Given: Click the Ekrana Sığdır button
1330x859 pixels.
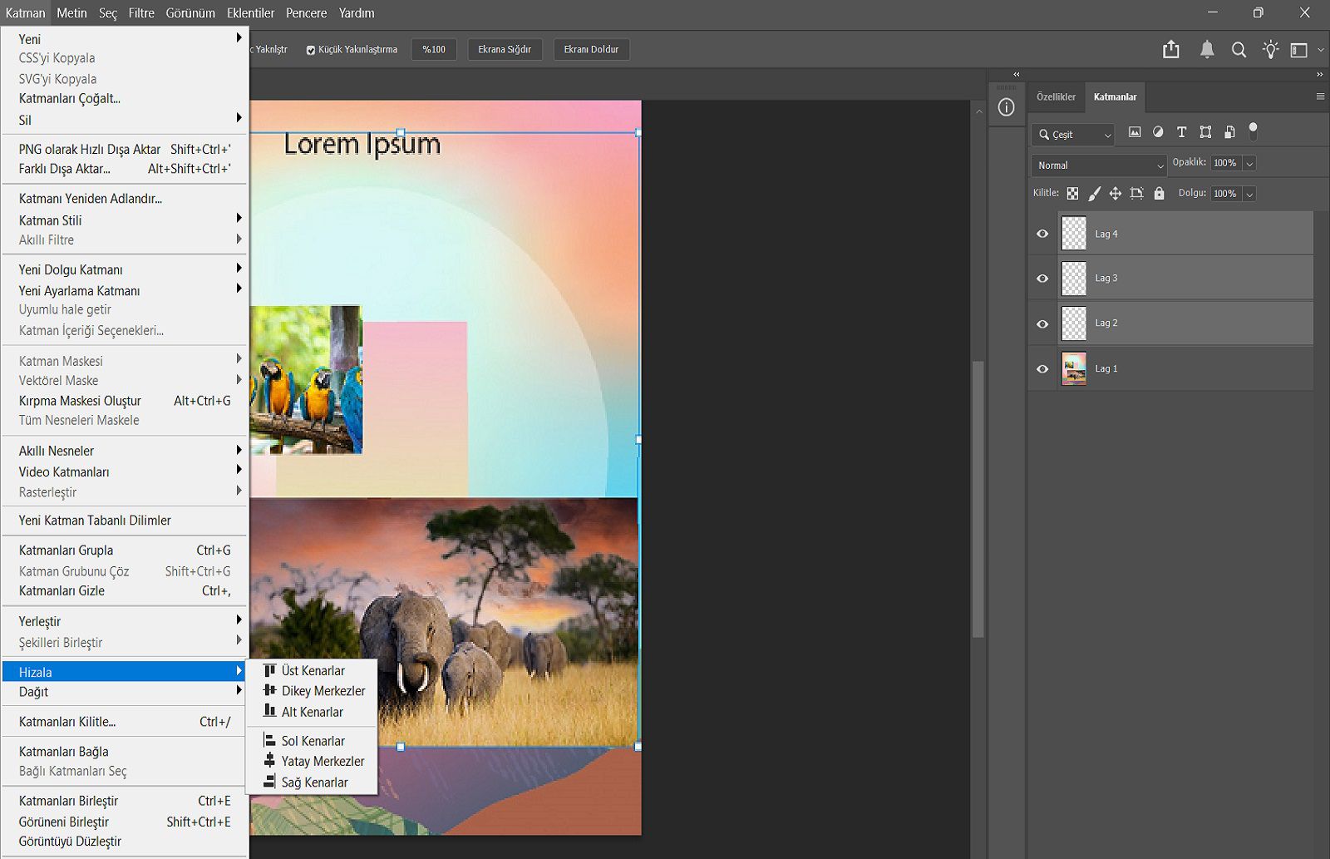Looking at the screenshot, I should 505,50.
